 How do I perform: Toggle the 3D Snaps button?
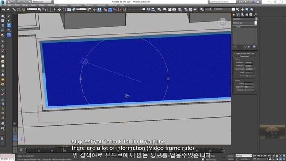point(105,9)
